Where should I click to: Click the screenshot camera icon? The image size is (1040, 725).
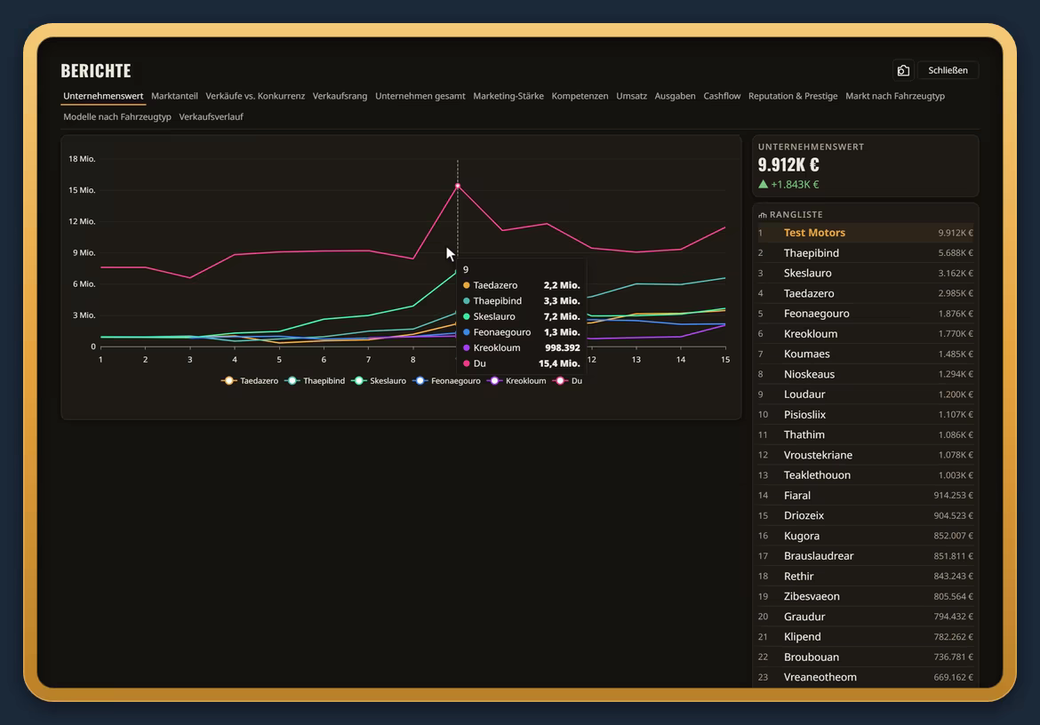point(903,70)
